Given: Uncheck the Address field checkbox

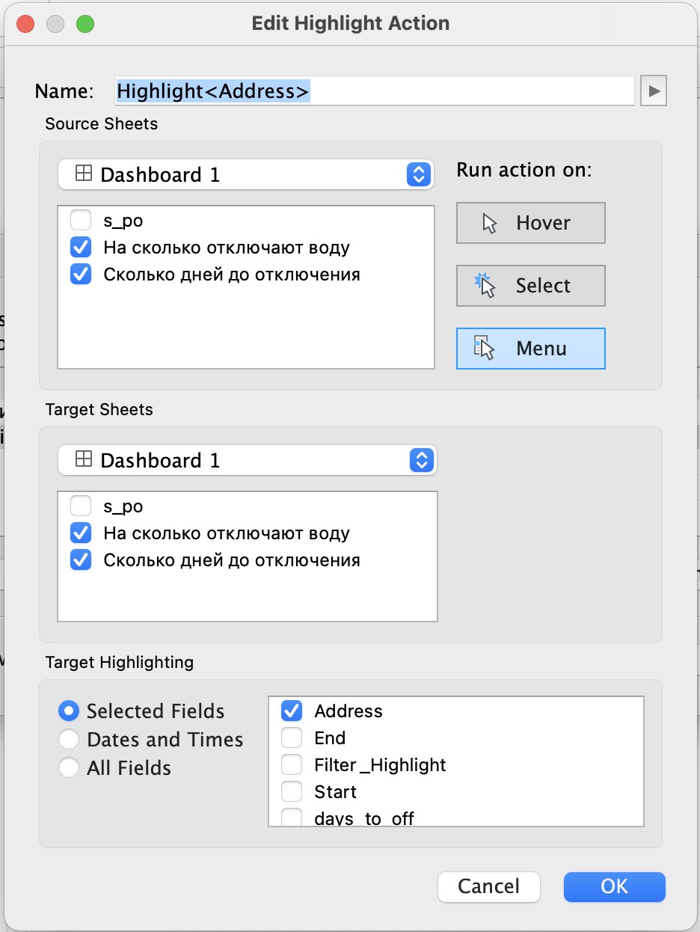Looking at the screenshot, I should click(x=292, y=711).
